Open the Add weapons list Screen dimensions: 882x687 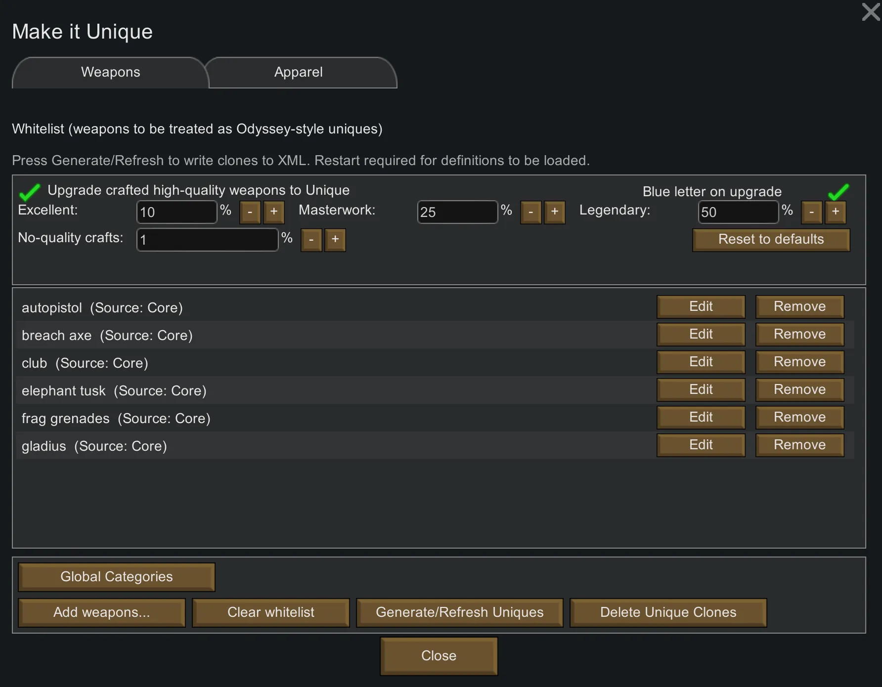(x=101, y=612)
